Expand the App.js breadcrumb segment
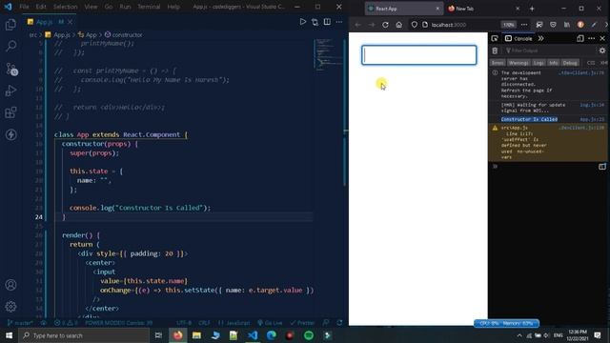Viewport: 610px width, 343px height. pos(57,35)
